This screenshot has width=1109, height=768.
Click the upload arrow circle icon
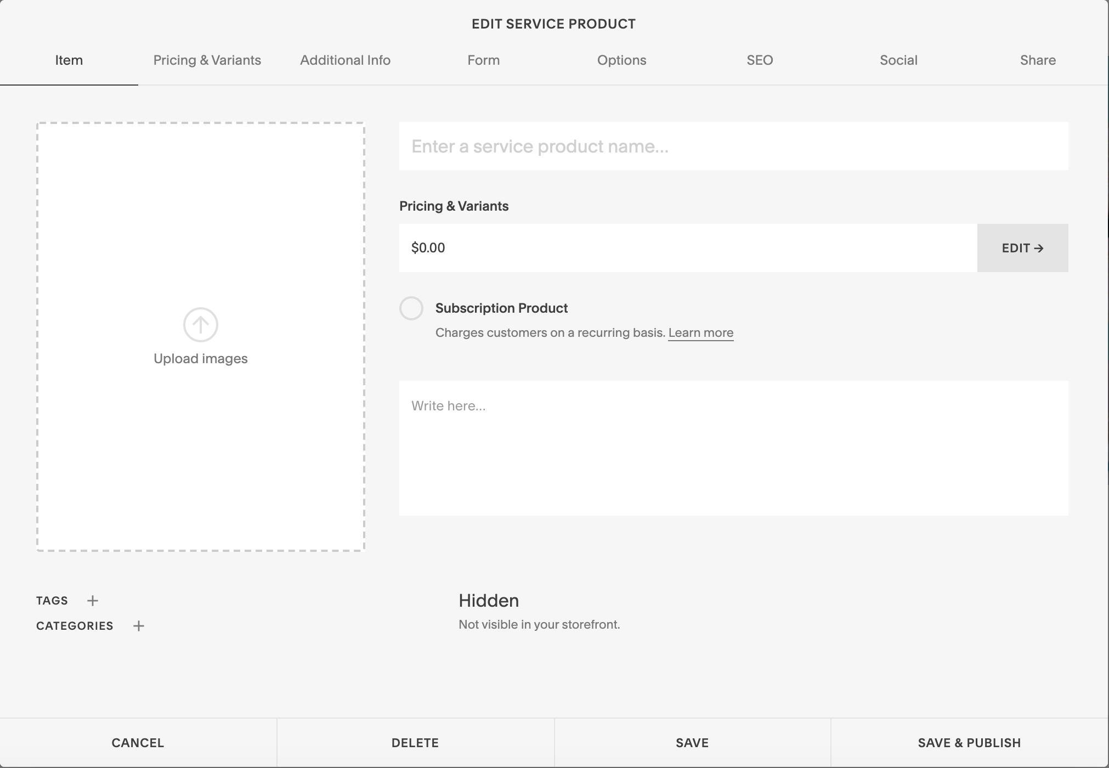(x=201, y=325)
